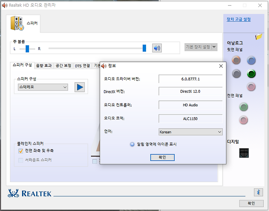Screen dimensions: 269x211
Task: Select the active green rear panel jack
Action: click(251, 74)
